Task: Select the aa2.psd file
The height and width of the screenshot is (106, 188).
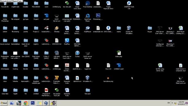Action: point(46,17)
